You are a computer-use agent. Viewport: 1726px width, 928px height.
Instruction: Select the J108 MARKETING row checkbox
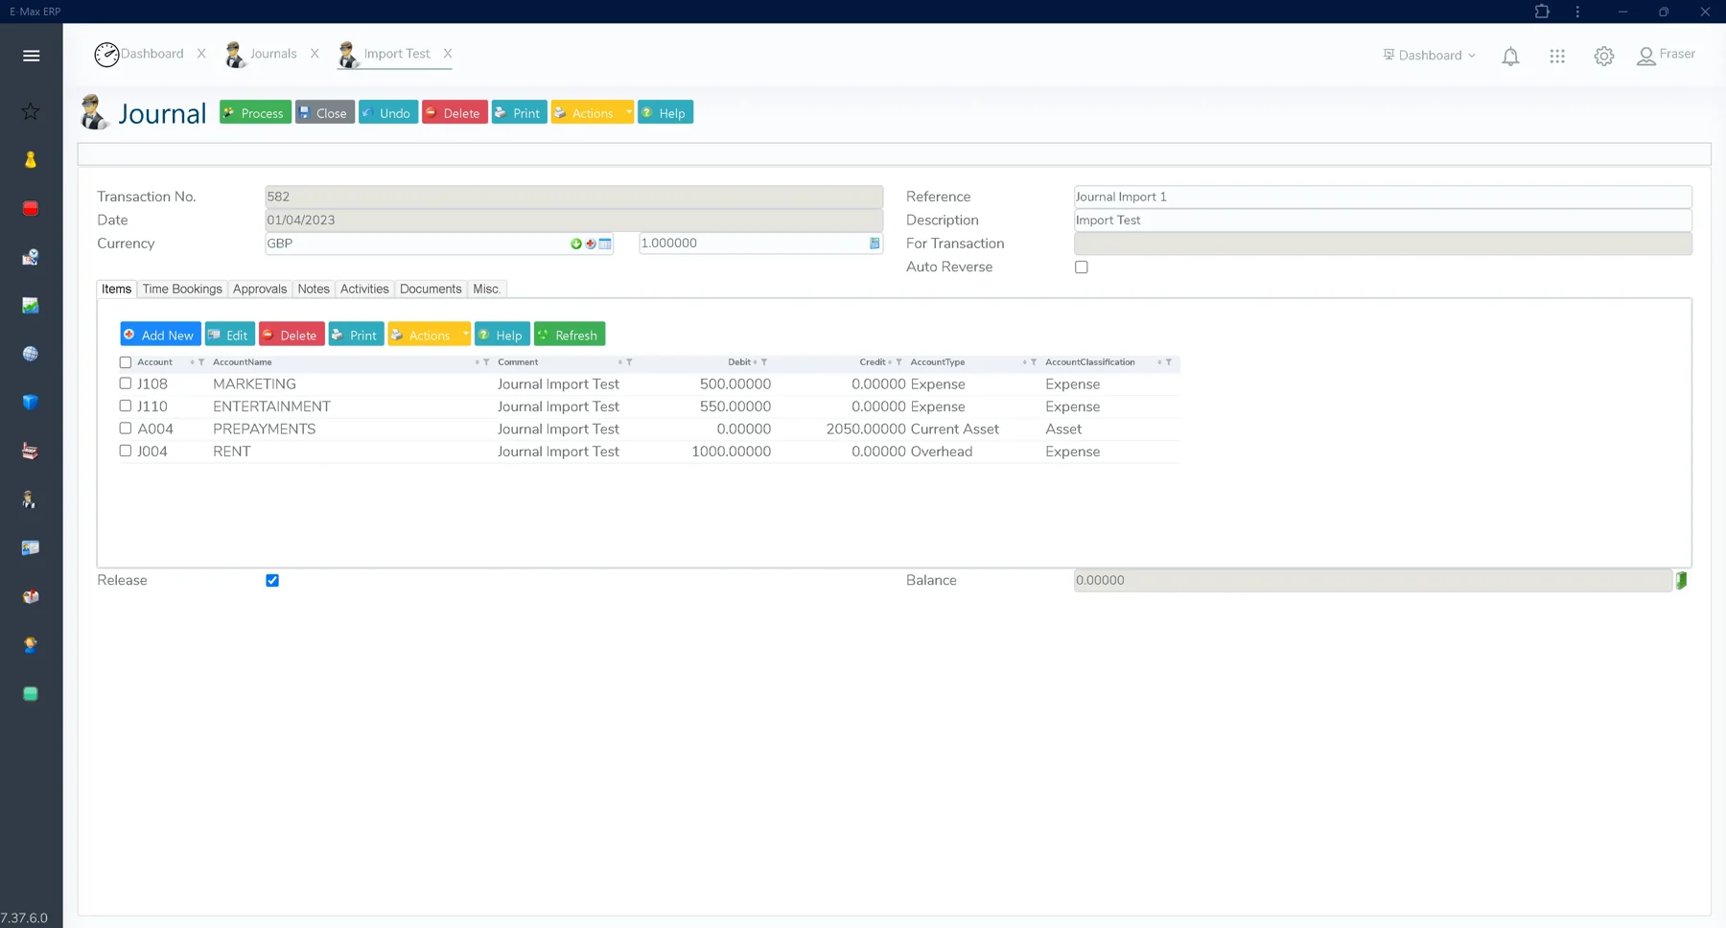[x=126, y=383]
